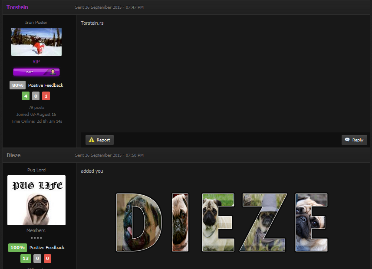The width and height of the screenshot is (372, 269).
Task: Open Torstein's neutral feedback count badge
Action: click(36, 96)
